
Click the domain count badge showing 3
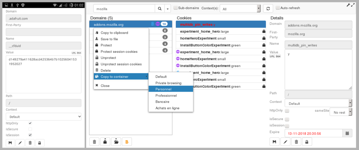click(165, 37)
